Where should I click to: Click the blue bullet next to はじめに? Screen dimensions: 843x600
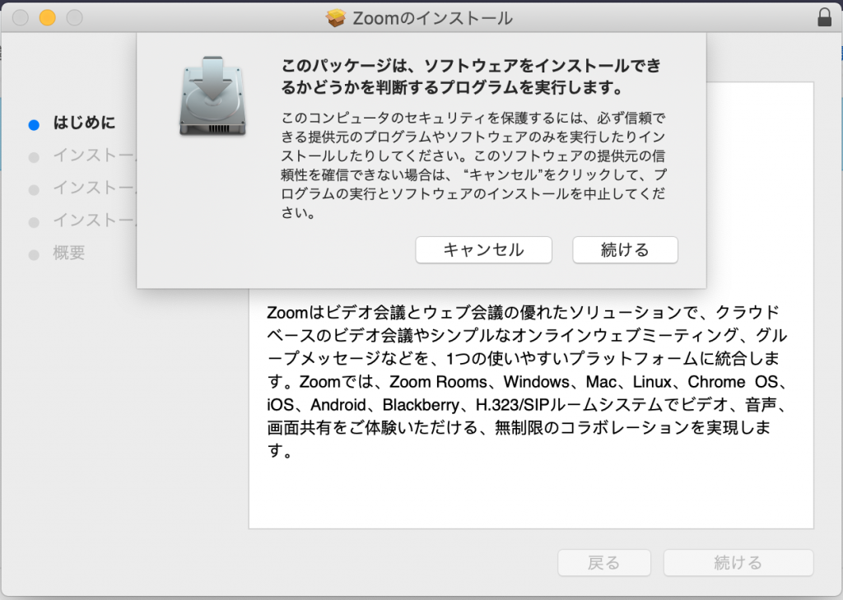click(x=34, y=125)
